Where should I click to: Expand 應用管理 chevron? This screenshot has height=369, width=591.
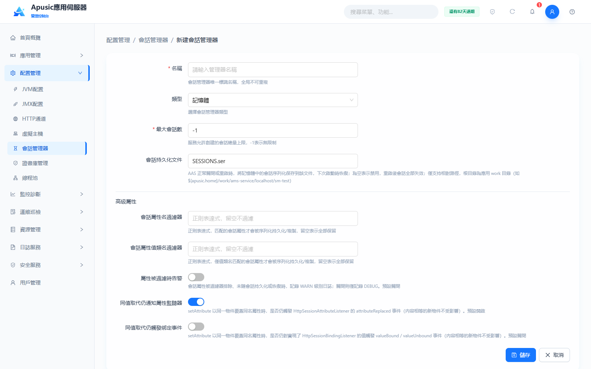(x=82, y=55)
